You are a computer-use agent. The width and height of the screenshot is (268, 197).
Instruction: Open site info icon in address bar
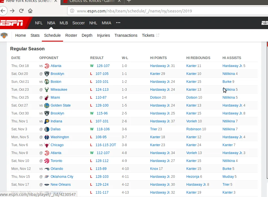click(x=72, y=11)
